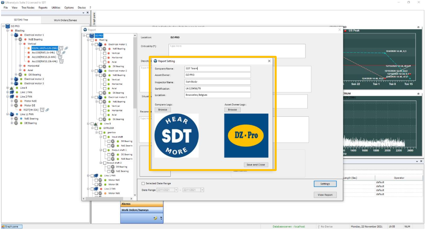Expand the Horizontal node under NdE Bearing
Viewport: 425px width, 230px height.
pos(20,66)
